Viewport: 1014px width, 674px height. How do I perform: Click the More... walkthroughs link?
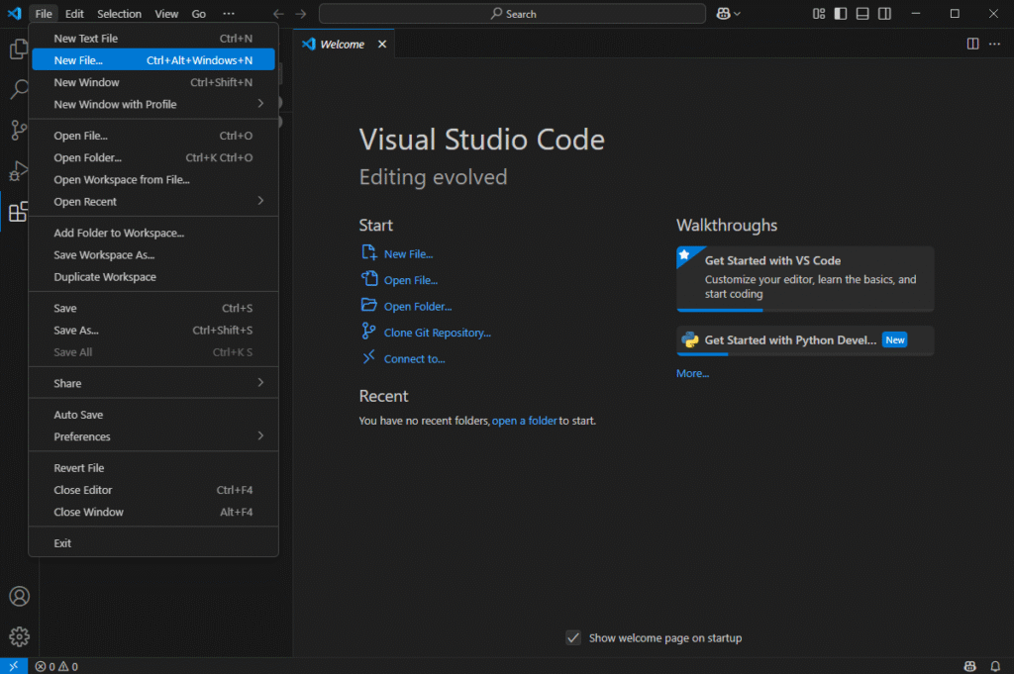[x=692, y=373]
